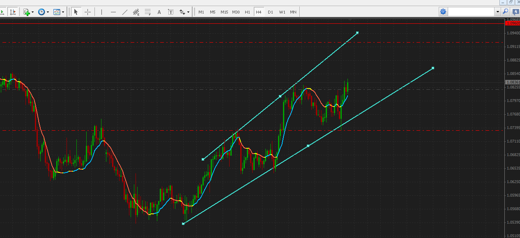
Task: Click the 1.09400 price axis label
Action: (x=513, y=33)
